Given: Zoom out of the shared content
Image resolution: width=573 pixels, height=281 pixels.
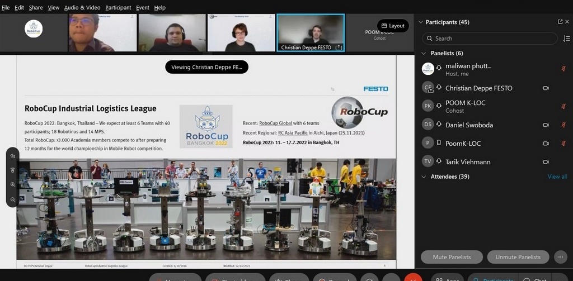Looking at the screenshot, I should [13, 199].
